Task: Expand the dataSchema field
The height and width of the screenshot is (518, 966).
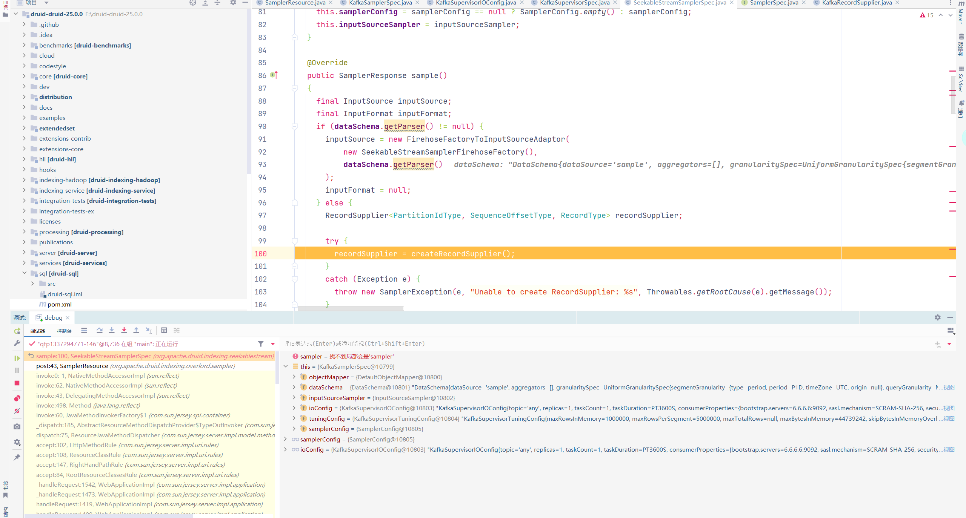Action: (x=294, y=387)
